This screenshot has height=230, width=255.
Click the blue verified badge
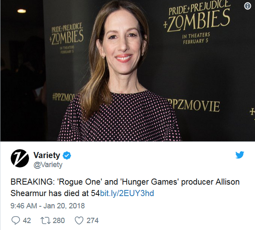pos(67,156)
